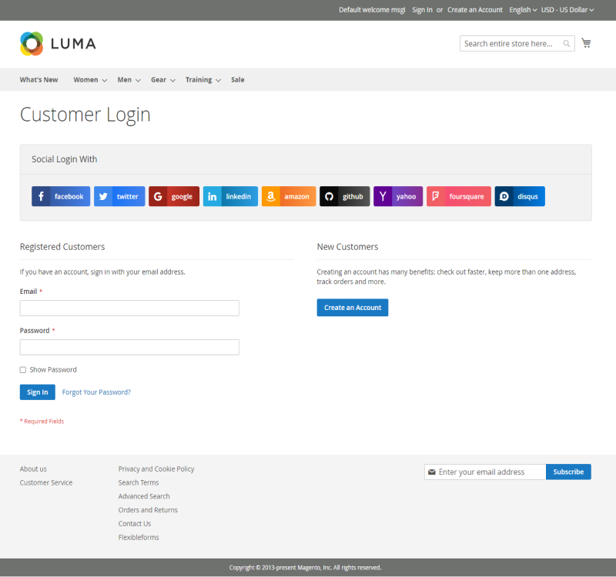
Task: Sign in via the GitHub social button
Action: click(344, 196)
